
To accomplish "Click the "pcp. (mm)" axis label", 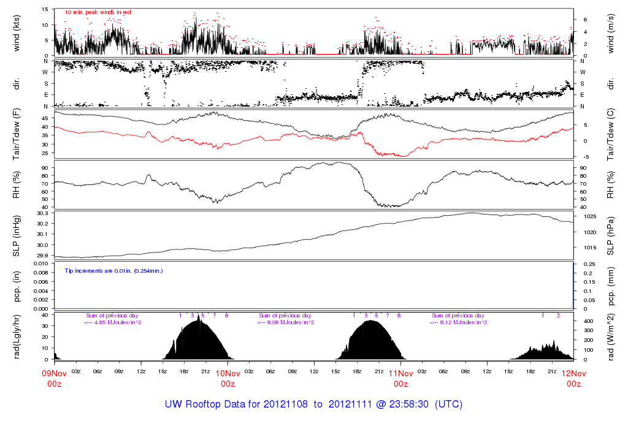I will coord(612,285).
